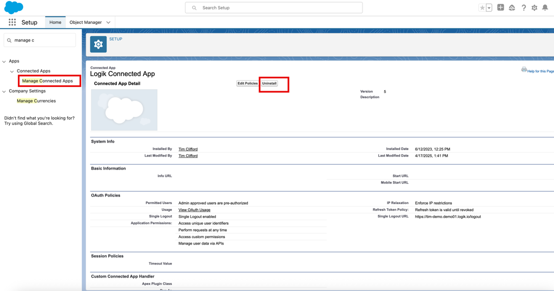The image size is (554, 291).
Task: Click the Favorites star icon
Action: tap(482, 8)
